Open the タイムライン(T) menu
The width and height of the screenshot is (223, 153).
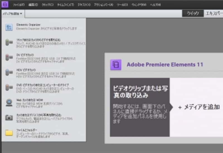coord(66,5)
